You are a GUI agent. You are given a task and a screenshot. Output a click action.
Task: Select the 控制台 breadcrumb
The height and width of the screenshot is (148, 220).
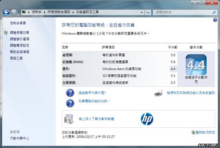(x=37, y=12)
